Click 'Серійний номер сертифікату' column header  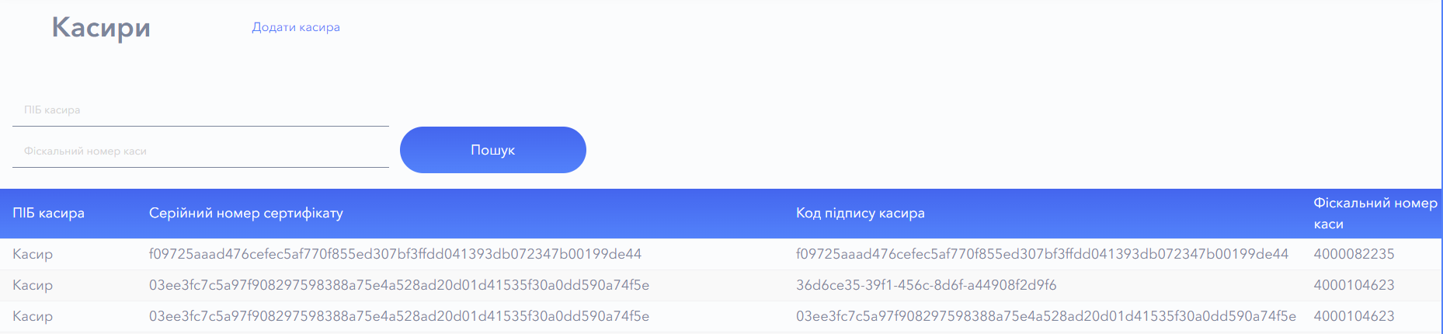tap(246, 213)
